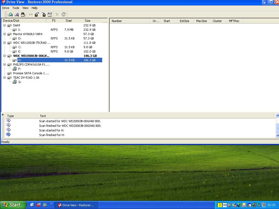Click the Create Image floppy toolbar icon

pyautogui.click(x=37, y=15)
